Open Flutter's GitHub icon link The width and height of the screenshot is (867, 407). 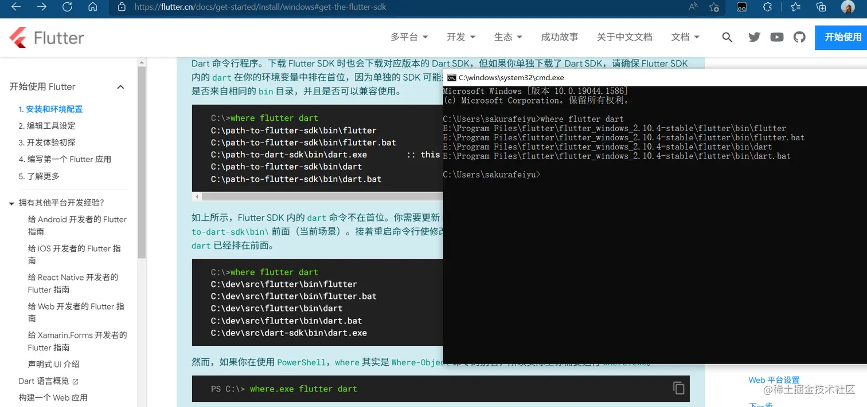[x=799, y=37]
